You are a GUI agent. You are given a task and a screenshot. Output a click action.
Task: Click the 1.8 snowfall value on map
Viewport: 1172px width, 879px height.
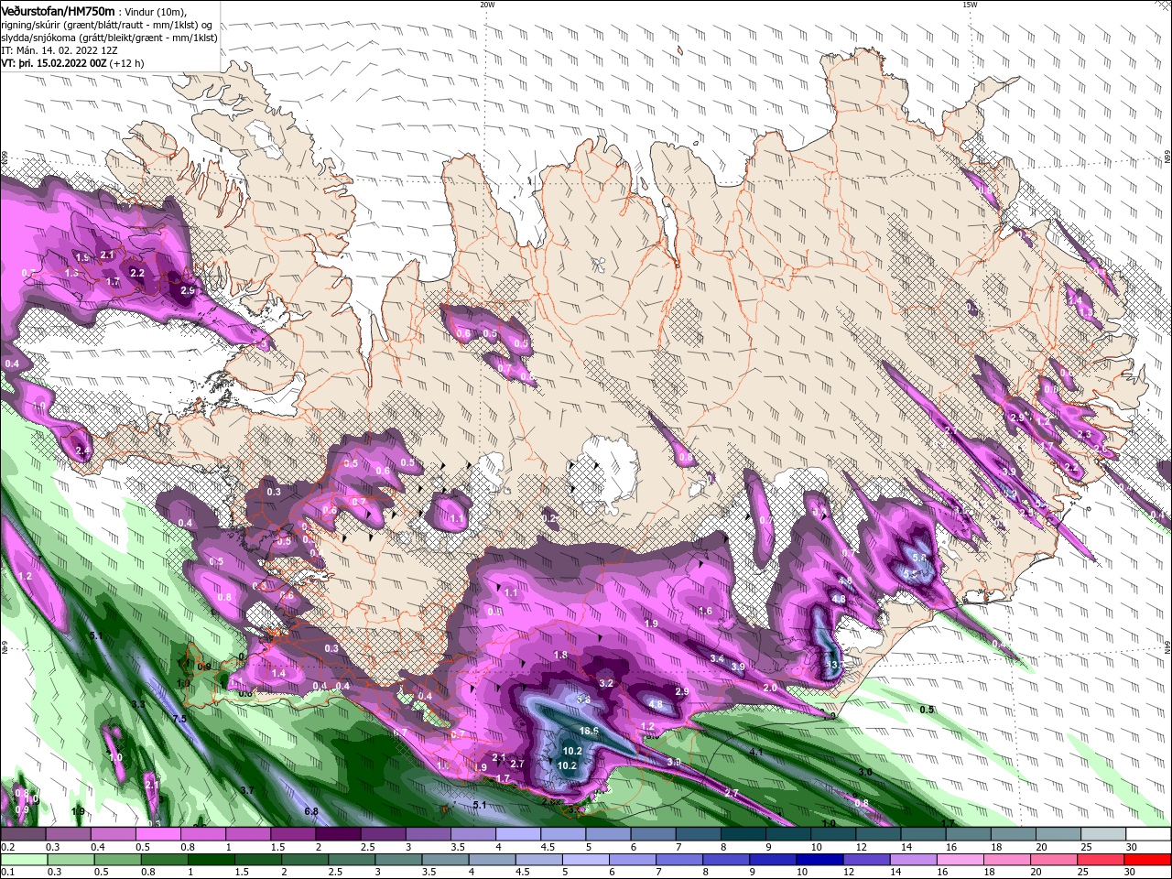click(x=561, y=656)
